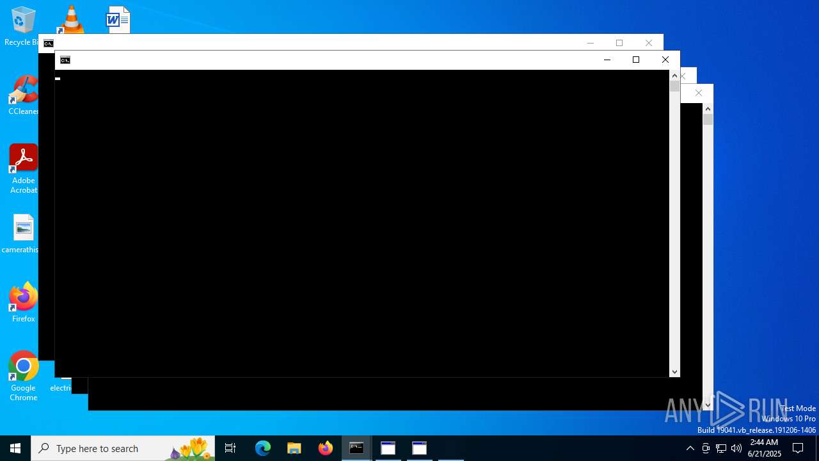This screenshot has height=461, width=819.
Task: Click the scroll up arrow of front console
Action: tap(674, 76)
